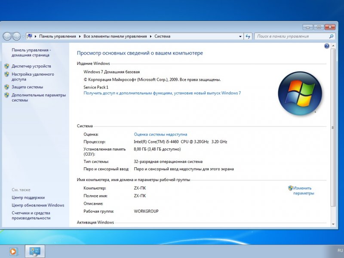Click the Система breadcrumb segment

pos(163,37)
